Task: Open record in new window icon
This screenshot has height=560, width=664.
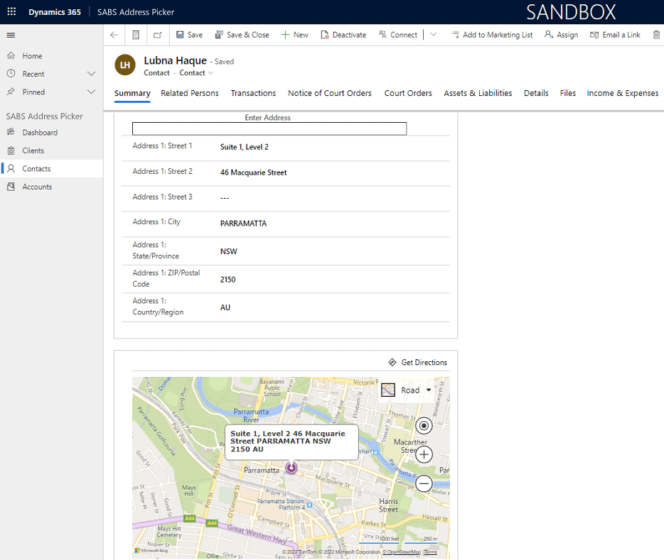Action: (x=158, y=35)
